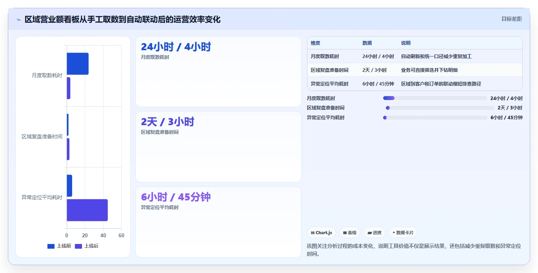538x273 pixels.
Task: Click the 上线前 bar for 区域复盘准备时间
Action: [67, 125]
